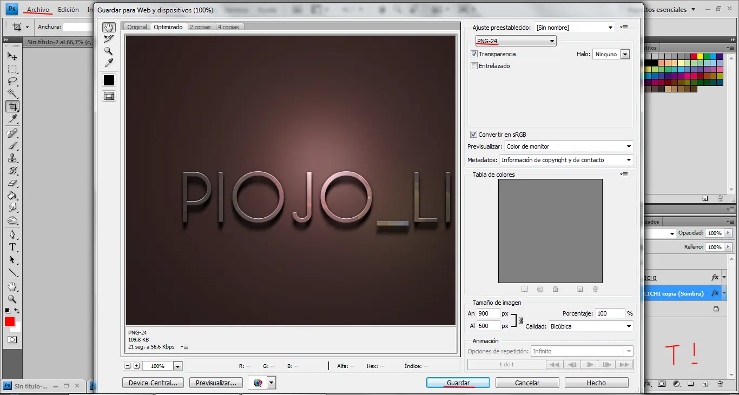Click the browser preview icon
This screenshot has width=739, height=395.
[258, 383]
